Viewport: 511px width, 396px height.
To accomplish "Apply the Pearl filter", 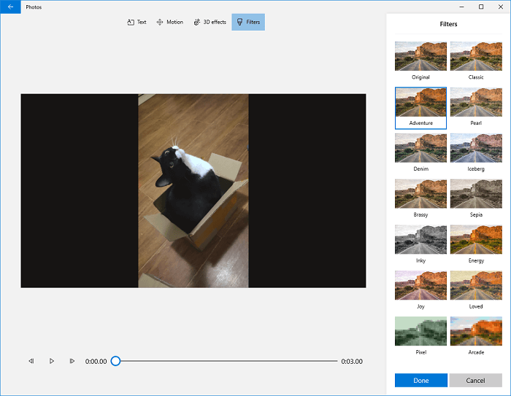I will 476,103.
